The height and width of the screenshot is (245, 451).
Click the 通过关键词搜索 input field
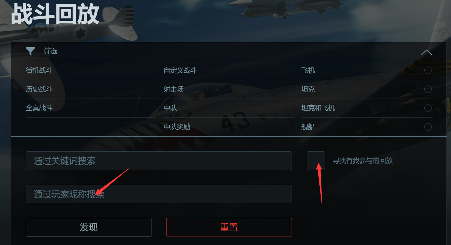tap(159, 161)
